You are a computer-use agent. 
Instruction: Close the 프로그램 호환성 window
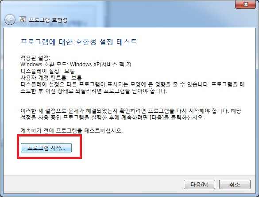click(x=245, y=4)
